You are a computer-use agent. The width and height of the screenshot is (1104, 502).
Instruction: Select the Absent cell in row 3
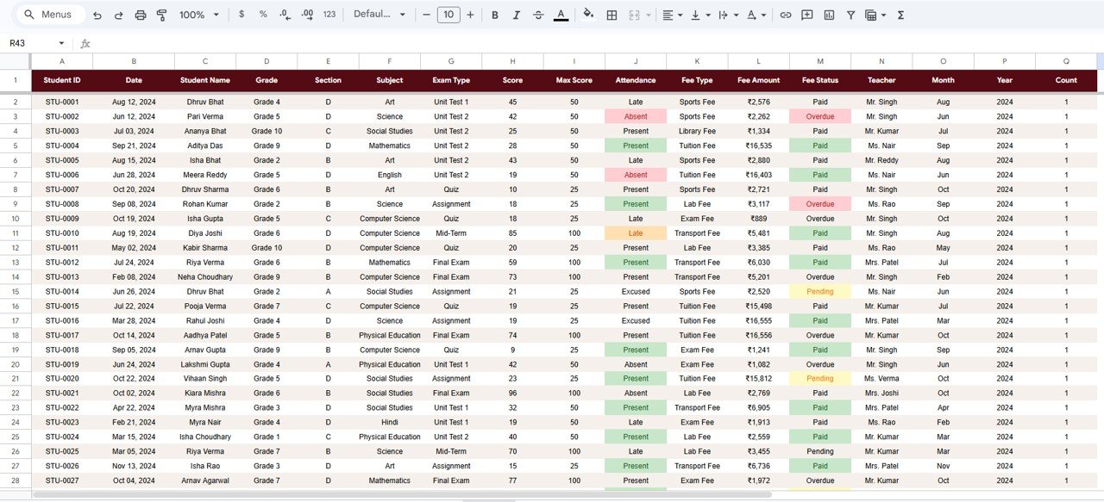click(x=636, y=116)
